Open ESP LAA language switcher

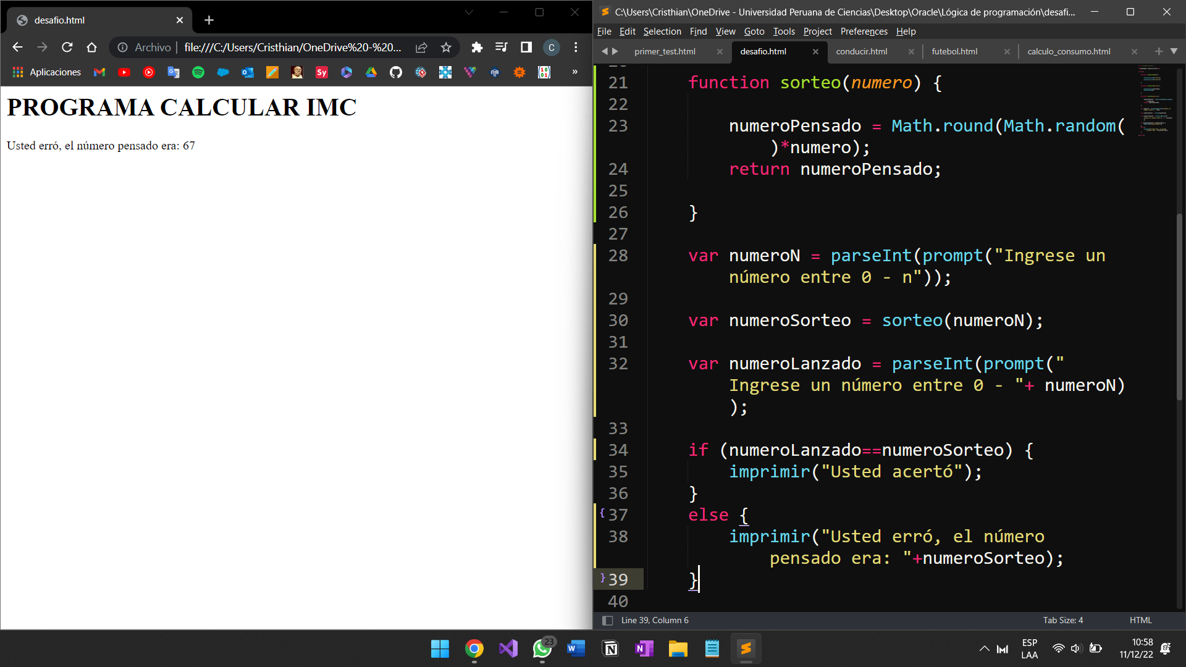pyautogui.click(x=1029, y=648)
